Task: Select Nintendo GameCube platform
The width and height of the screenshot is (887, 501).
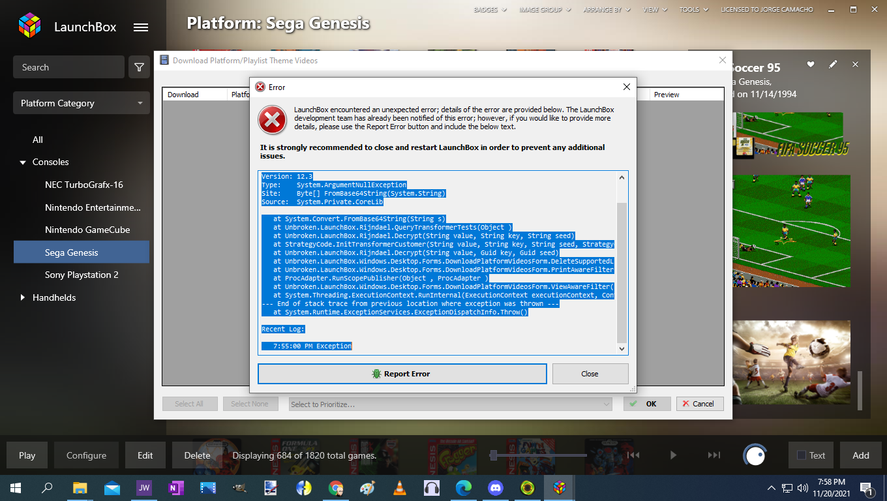Action: 87,230
